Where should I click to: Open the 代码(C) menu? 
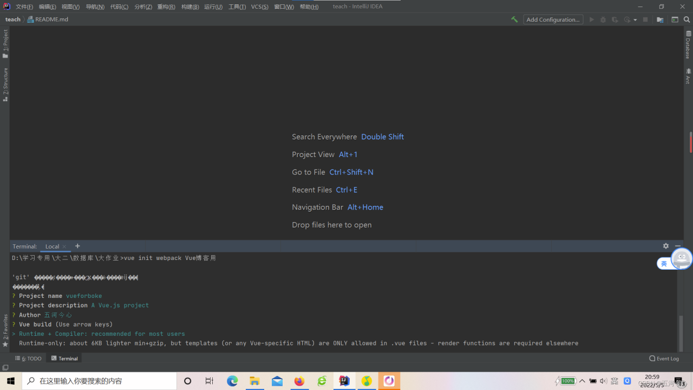(119, 6)
